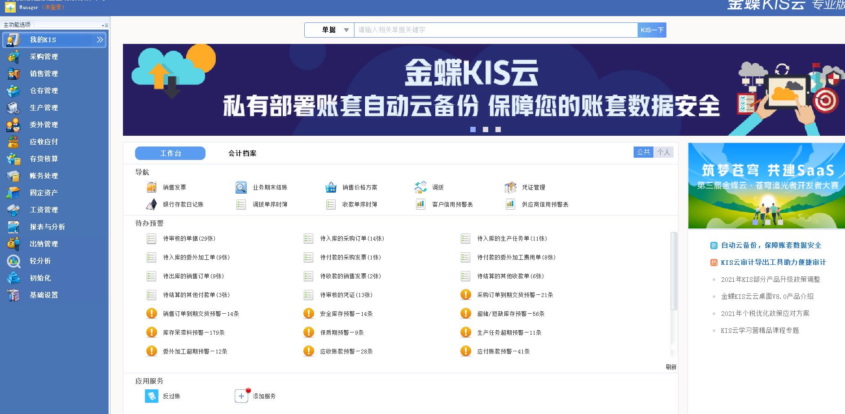Click the 客户信用预警表 chart icon
This screenshot has height=414, width=845.
(420, 204)
